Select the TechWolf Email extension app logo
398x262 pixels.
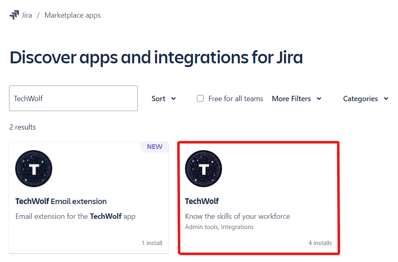(x=33, y=168)
